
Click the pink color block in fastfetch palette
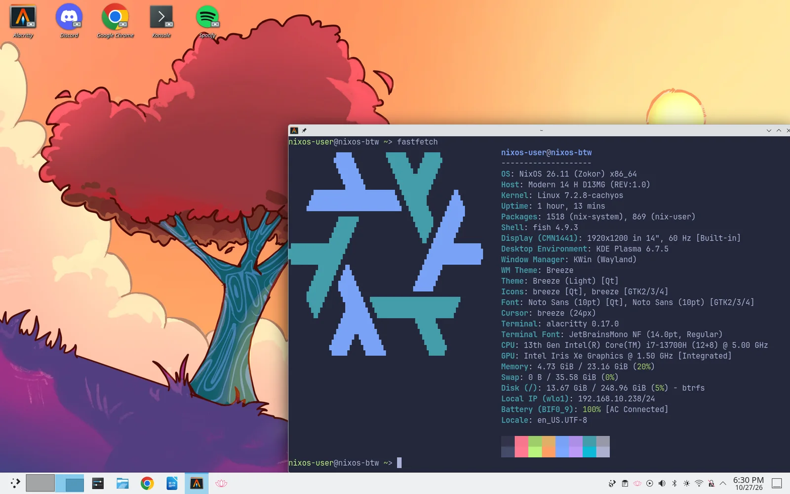pyautogui.click(x=521, y=447)
